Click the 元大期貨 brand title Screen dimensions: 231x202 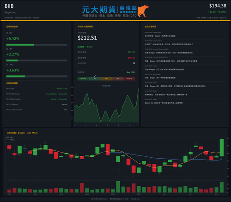99,10
